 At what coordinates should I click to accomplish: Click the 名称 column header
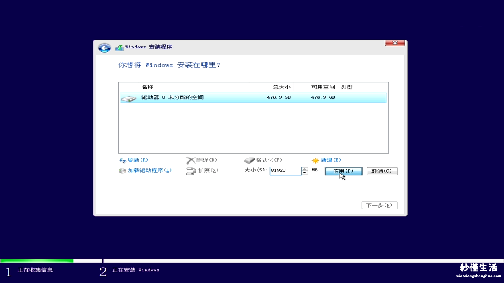pyautogui.click(x=147, y=87)
